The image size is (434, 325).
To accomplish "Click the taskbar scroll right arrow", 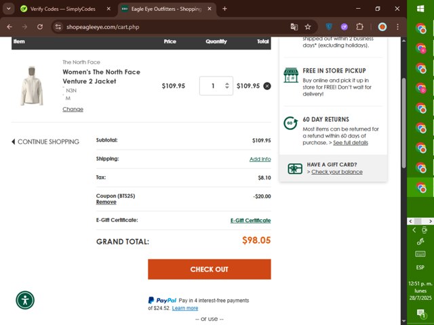I will coord(430,221).
